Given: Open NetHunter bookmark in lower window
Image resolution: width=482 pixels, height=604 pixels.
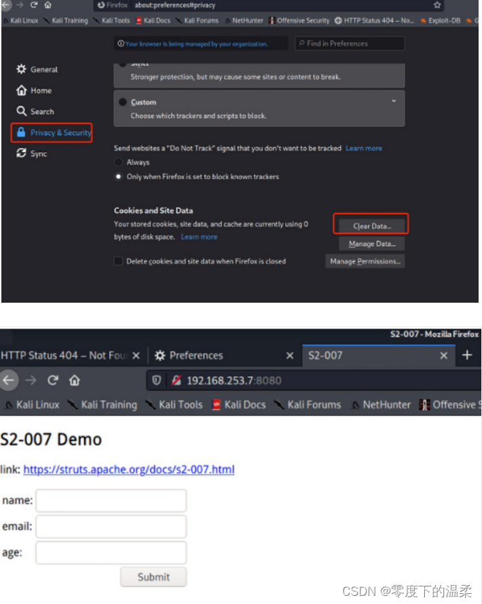Looking at the screenshot, I should pos(382,404).
